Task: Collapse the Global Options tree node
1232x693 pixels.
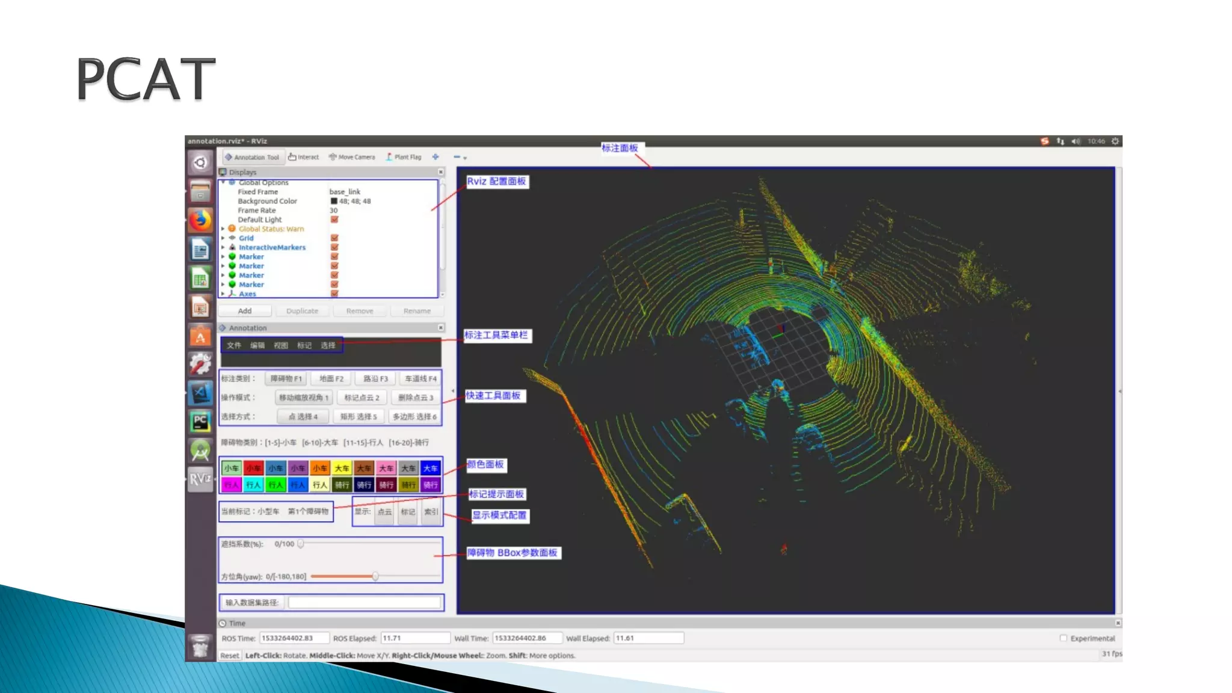Action: click(223, 182)
